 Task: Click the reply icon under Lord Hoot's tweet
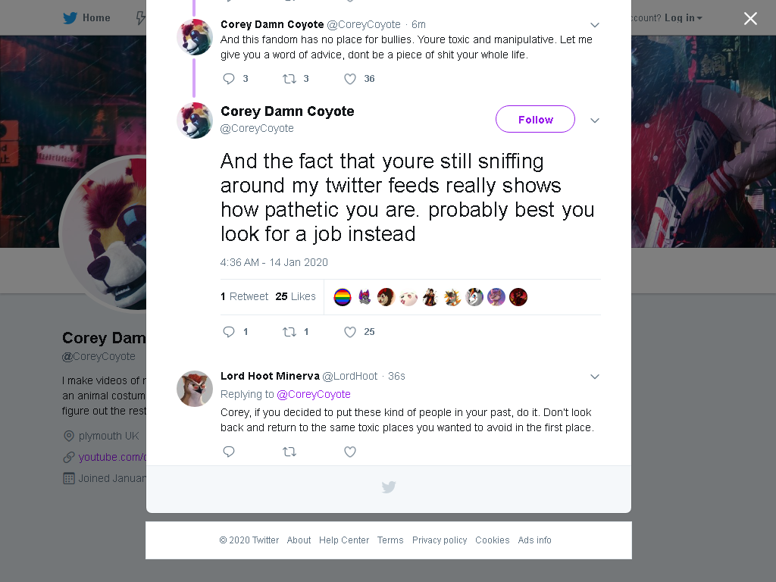click(229, 452)
